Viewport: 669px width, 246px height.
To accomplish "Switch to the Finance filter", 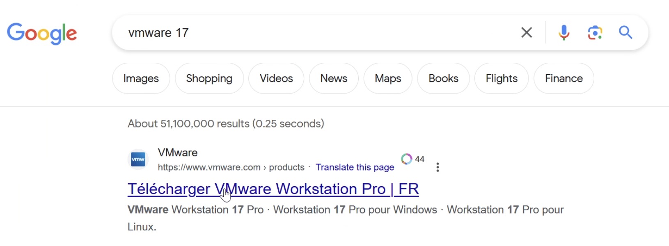I will [x=564, y=78].
